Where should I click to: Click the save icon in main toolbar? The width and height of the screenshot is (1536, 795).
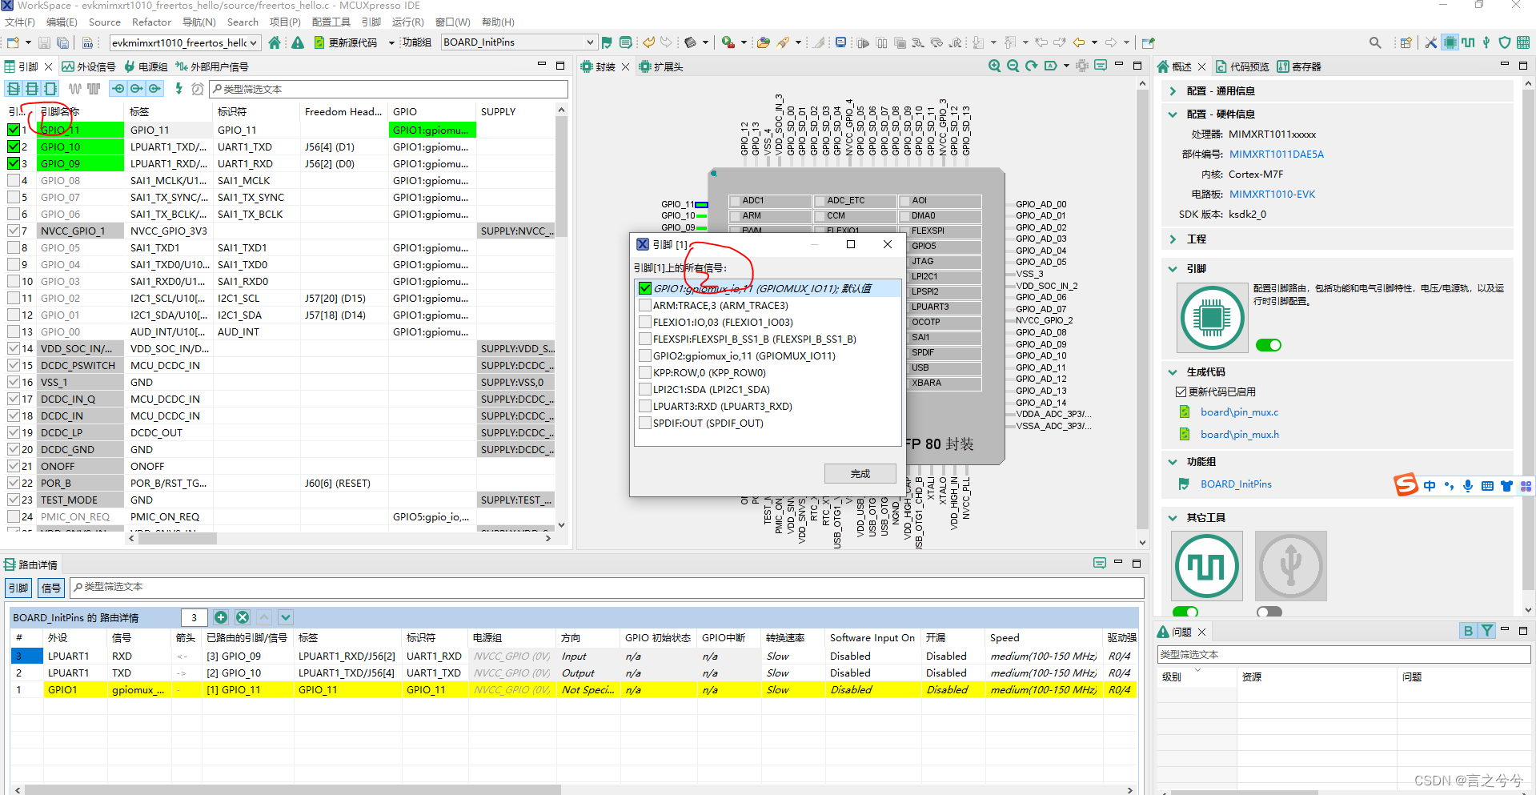coord(45,42)
